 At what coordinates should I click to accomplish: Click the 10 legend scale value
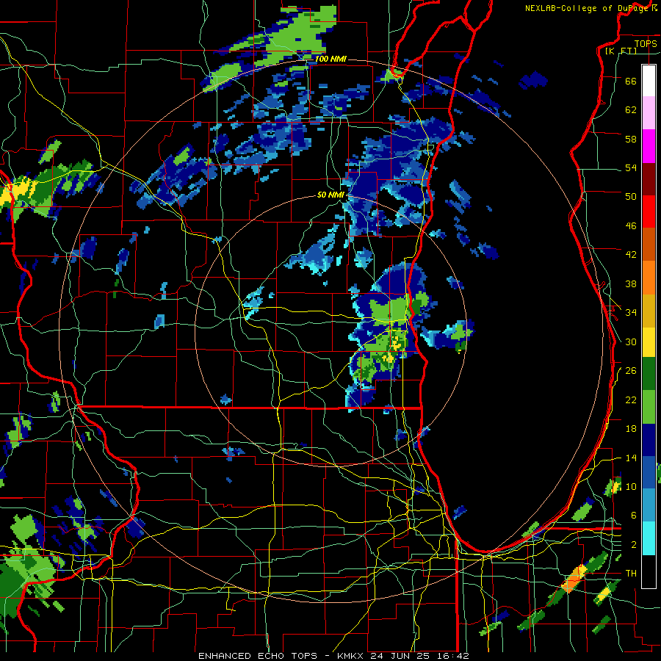coord(631,486)
